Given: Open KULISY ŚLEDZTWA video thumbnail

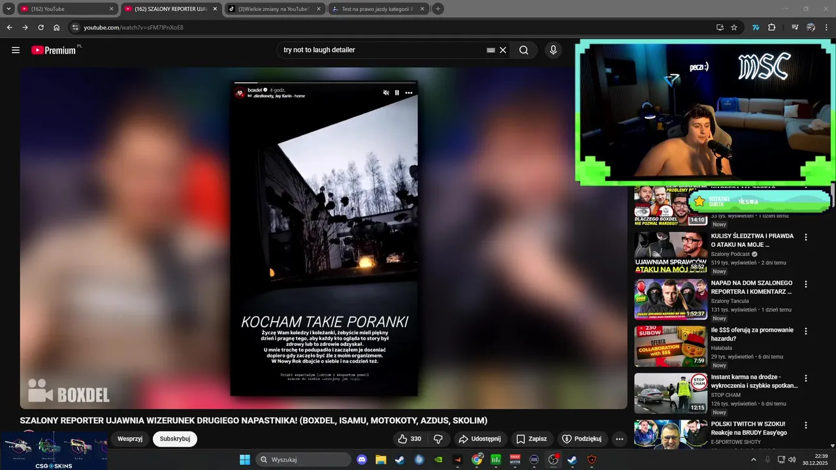Looking at the screenshot, I should point(671,252).
